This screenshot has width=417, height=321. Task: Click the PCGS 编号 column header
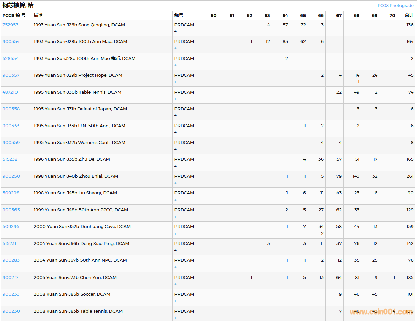tap(14, 15)
